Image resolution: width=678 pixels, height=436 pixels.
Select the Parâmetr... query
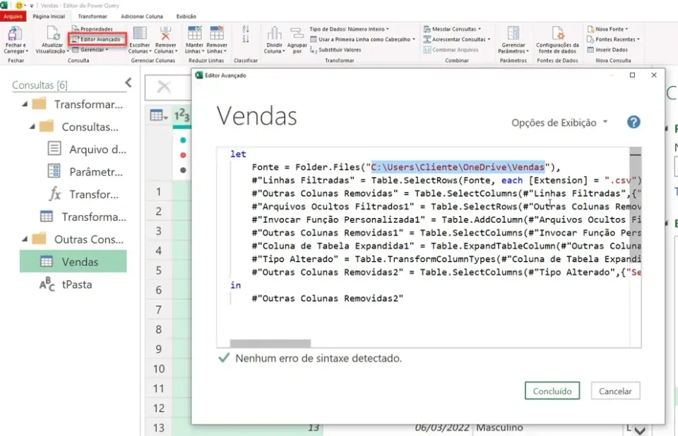coord(85,171)
